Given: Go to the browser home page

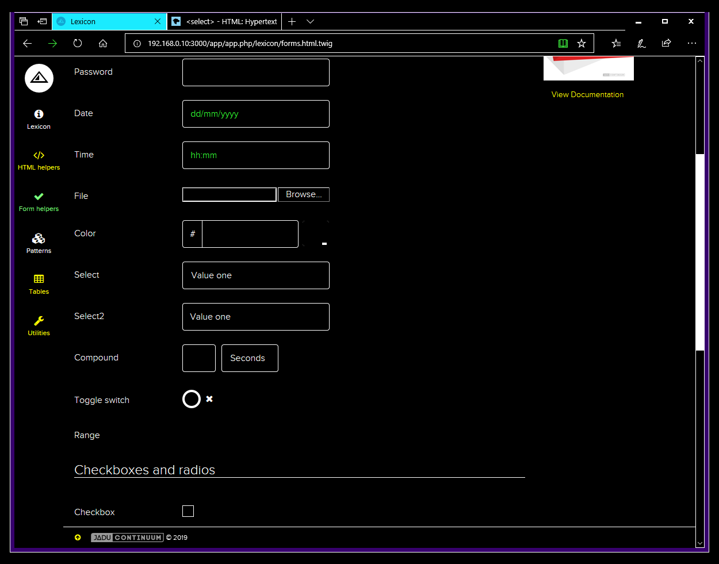Looking at the screenshot, I should pos(103,43).
